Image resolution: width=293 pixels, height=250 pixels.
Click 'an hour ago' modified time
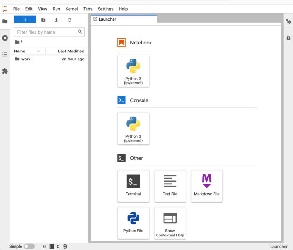(73, 59)
